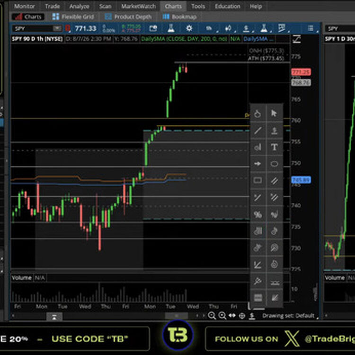The width and height of the screenshot is (355, 355).
Task: Zoom out using the minus magnifier icon
Action: coord(212,315)
